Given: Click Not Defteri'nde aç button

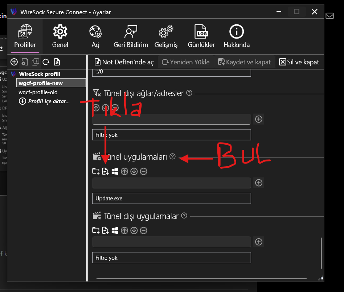Looking at the screenshot, I should coord(124,62).
